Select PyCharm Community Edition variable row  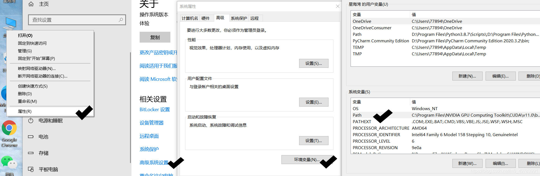click(446, 41)
